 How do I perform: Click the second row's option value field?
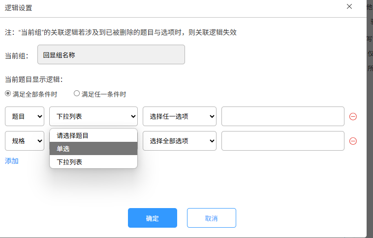[x=282, y=141]
